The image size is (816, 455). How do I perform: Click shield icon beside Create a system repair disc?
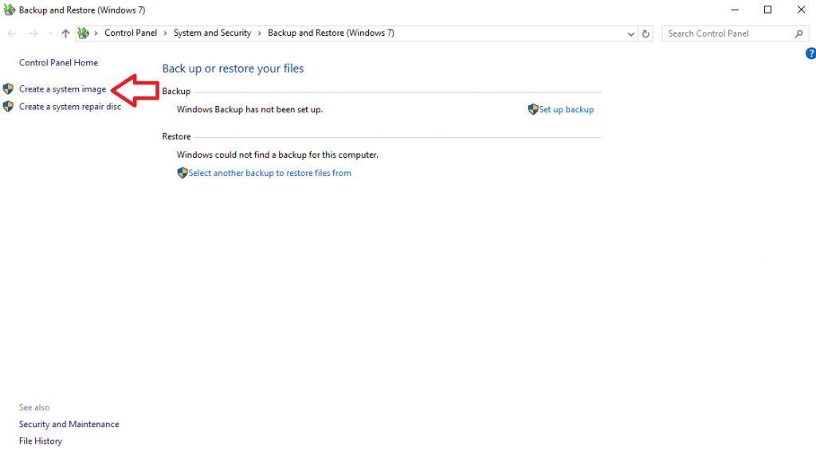pyautogui.click(x=8, y=107)
